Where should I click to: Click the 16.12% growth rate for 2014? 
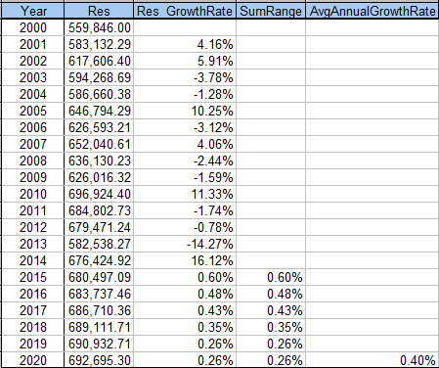coord(185,260)
